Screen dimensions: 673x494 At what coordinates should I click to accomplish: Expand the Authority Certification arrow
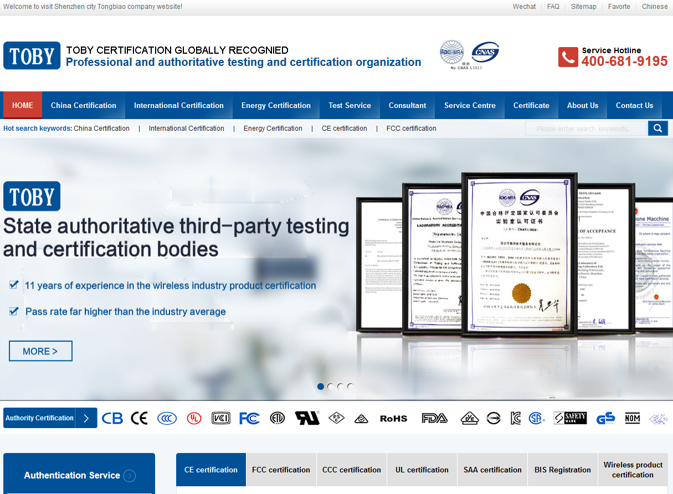click(86, 418)
